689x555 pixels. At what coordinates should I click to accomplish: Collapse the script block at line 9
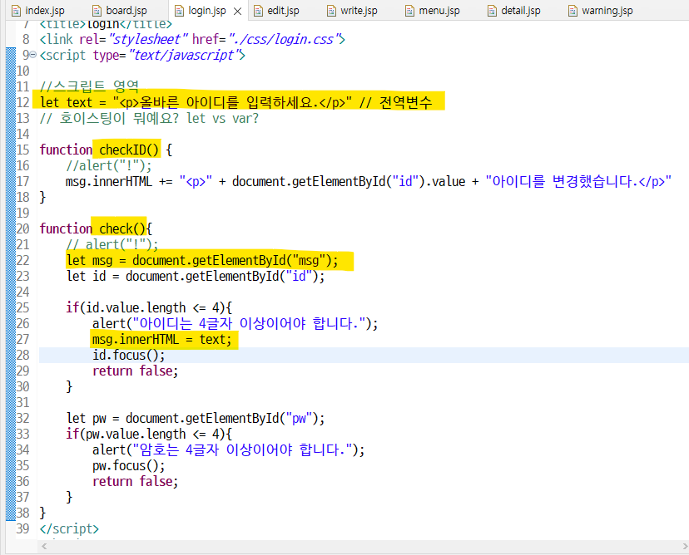pos(33,56)
